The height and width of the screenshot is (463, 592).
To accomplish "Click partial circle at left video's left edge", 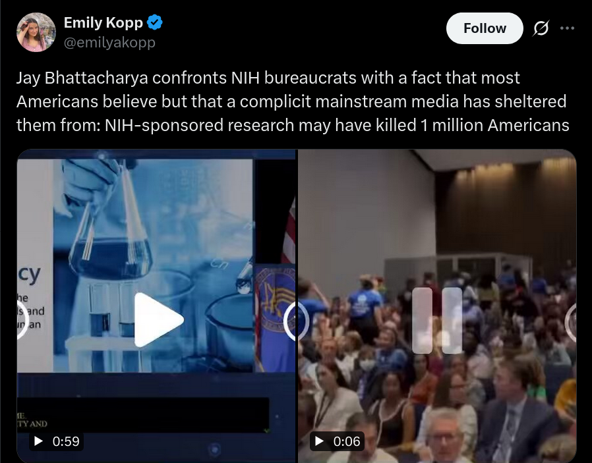I will pos(22,321).
